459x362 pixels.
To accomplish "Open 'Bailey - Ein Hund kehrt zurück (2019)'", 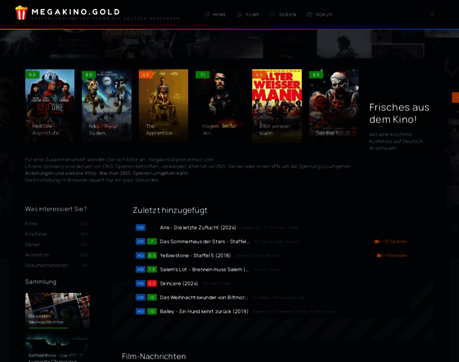I will coord(204,311).
